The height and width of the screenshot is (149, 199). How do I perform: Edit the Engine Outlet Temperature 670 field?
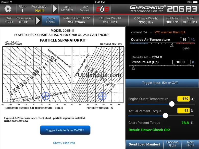pyautogui.click(x=183, y=99)
